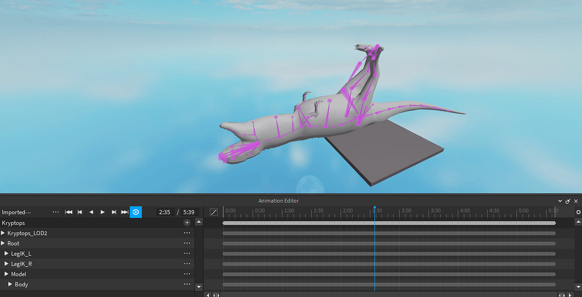The image size is (582, 297).
Task: Play the animation in reverse
Action: tap(91, 212)
